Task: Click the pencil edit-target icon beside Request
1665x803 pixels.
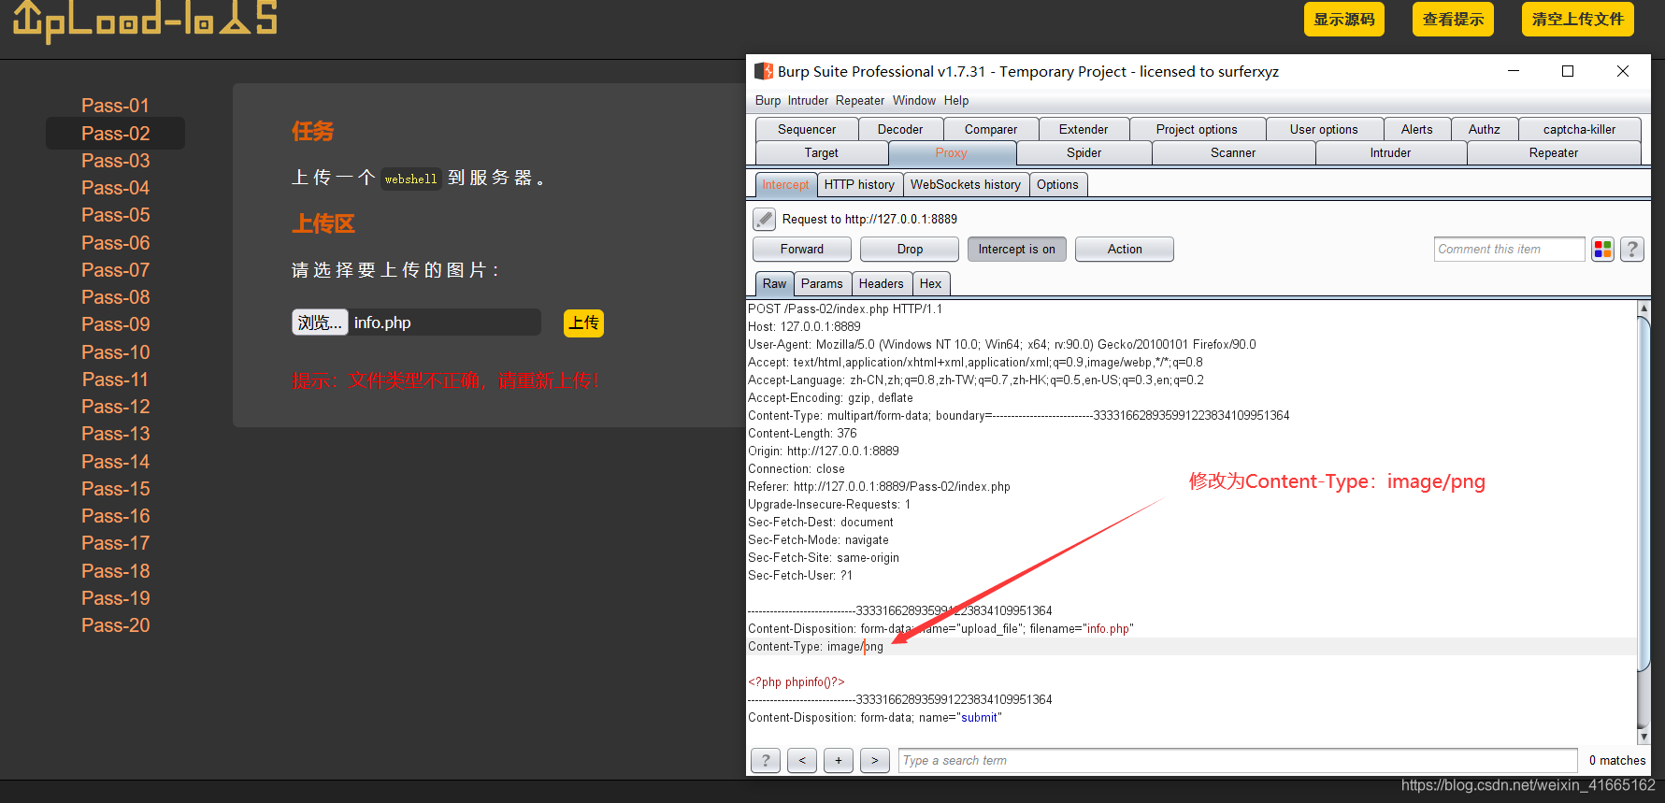Action: pos(764,219)
